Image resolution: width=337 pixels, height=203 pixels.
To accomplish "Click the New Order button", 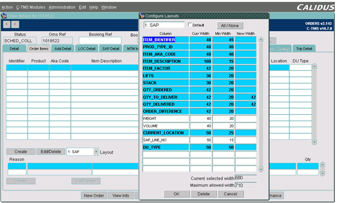I will click(x=94, y=196).
